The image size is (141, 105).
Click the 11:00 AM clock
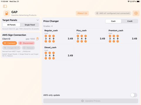point(4,1)
